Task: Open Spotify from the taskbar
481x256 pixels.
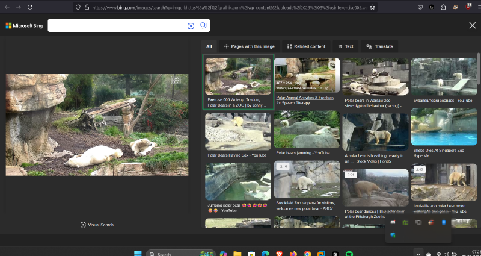Action: [x=349, y=254]
